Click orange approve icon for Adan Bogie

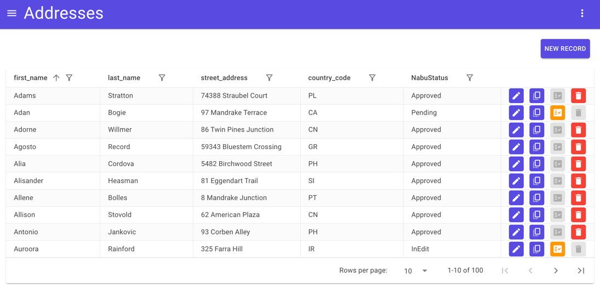coord(557,113)
